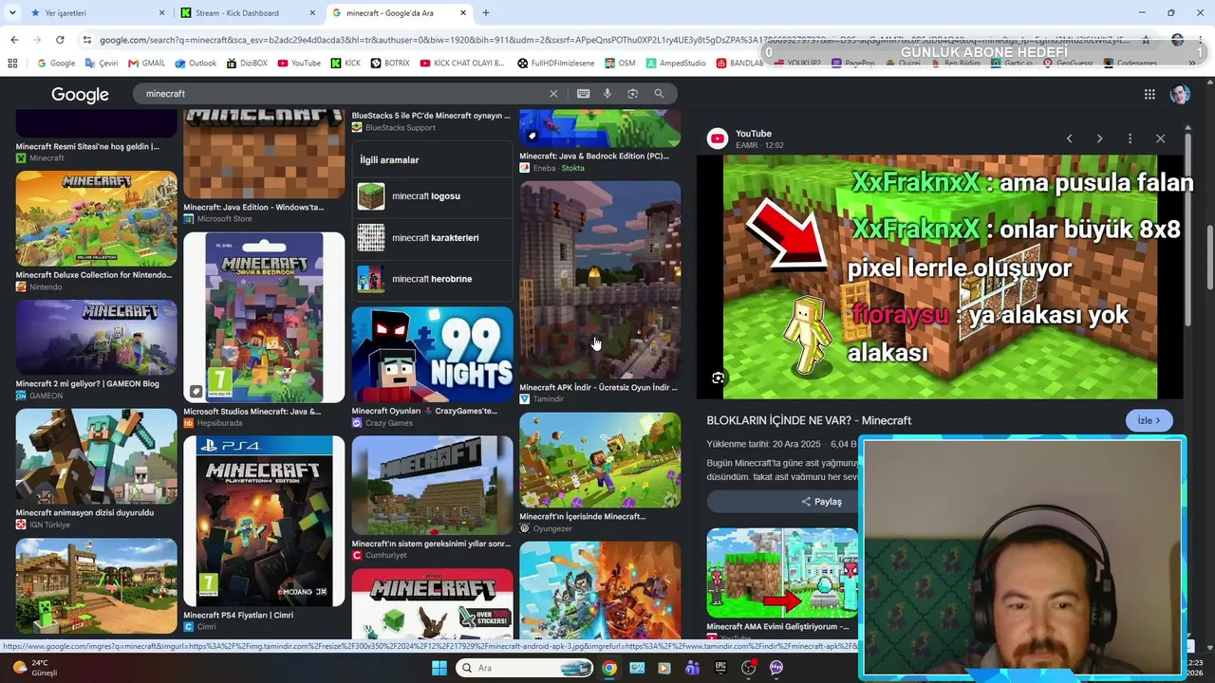Start voice search with microphone icon

tap(608, 94)
